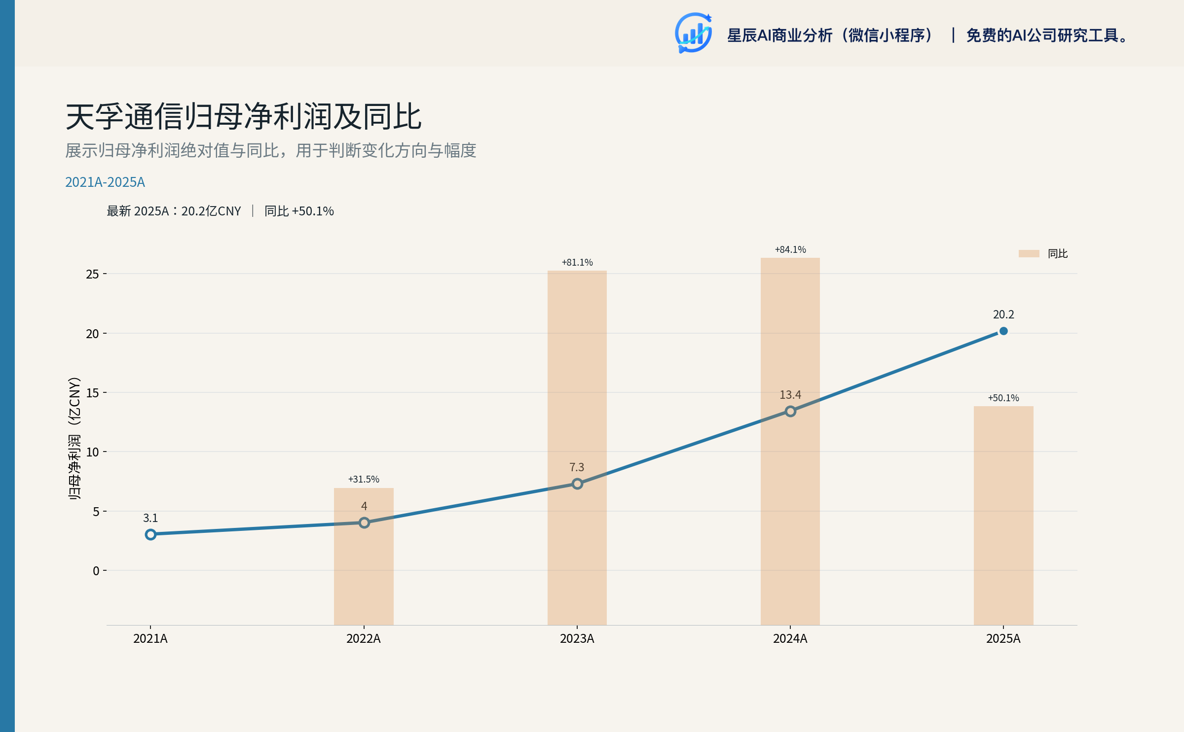Select the 2024A line data point marker

790,411
